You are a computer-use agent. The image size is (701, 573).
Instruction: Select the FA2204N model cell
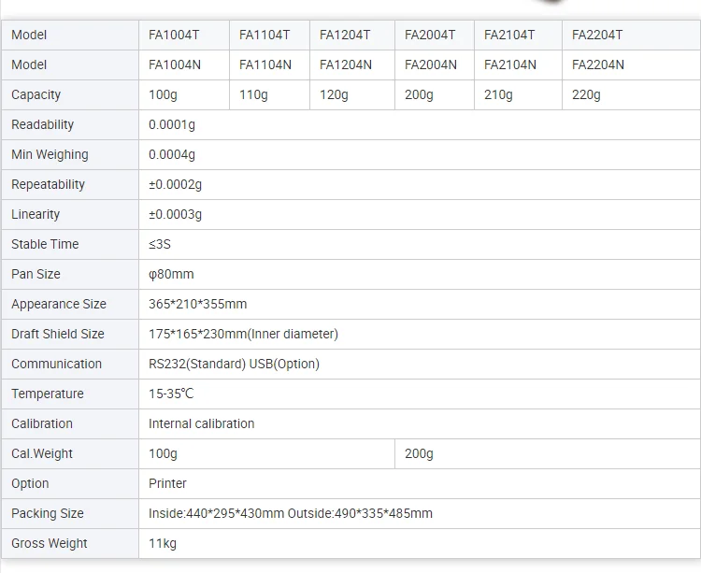tap(598, 64)
